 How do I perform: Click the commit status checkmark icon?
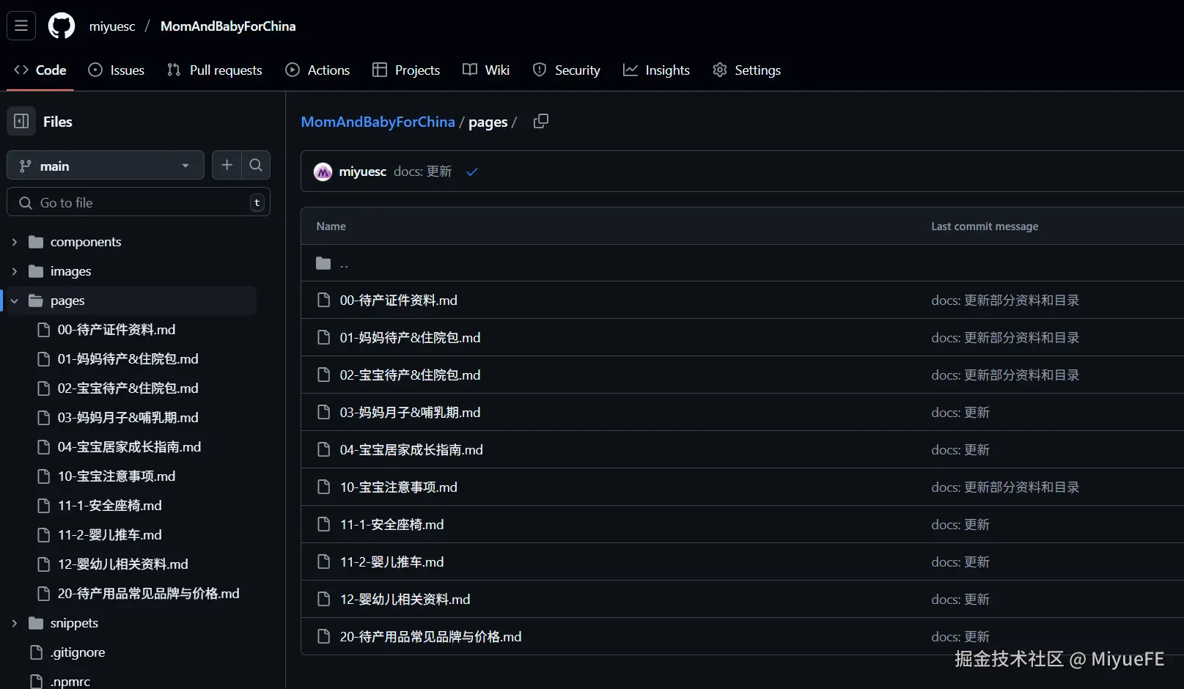[472, 172]
